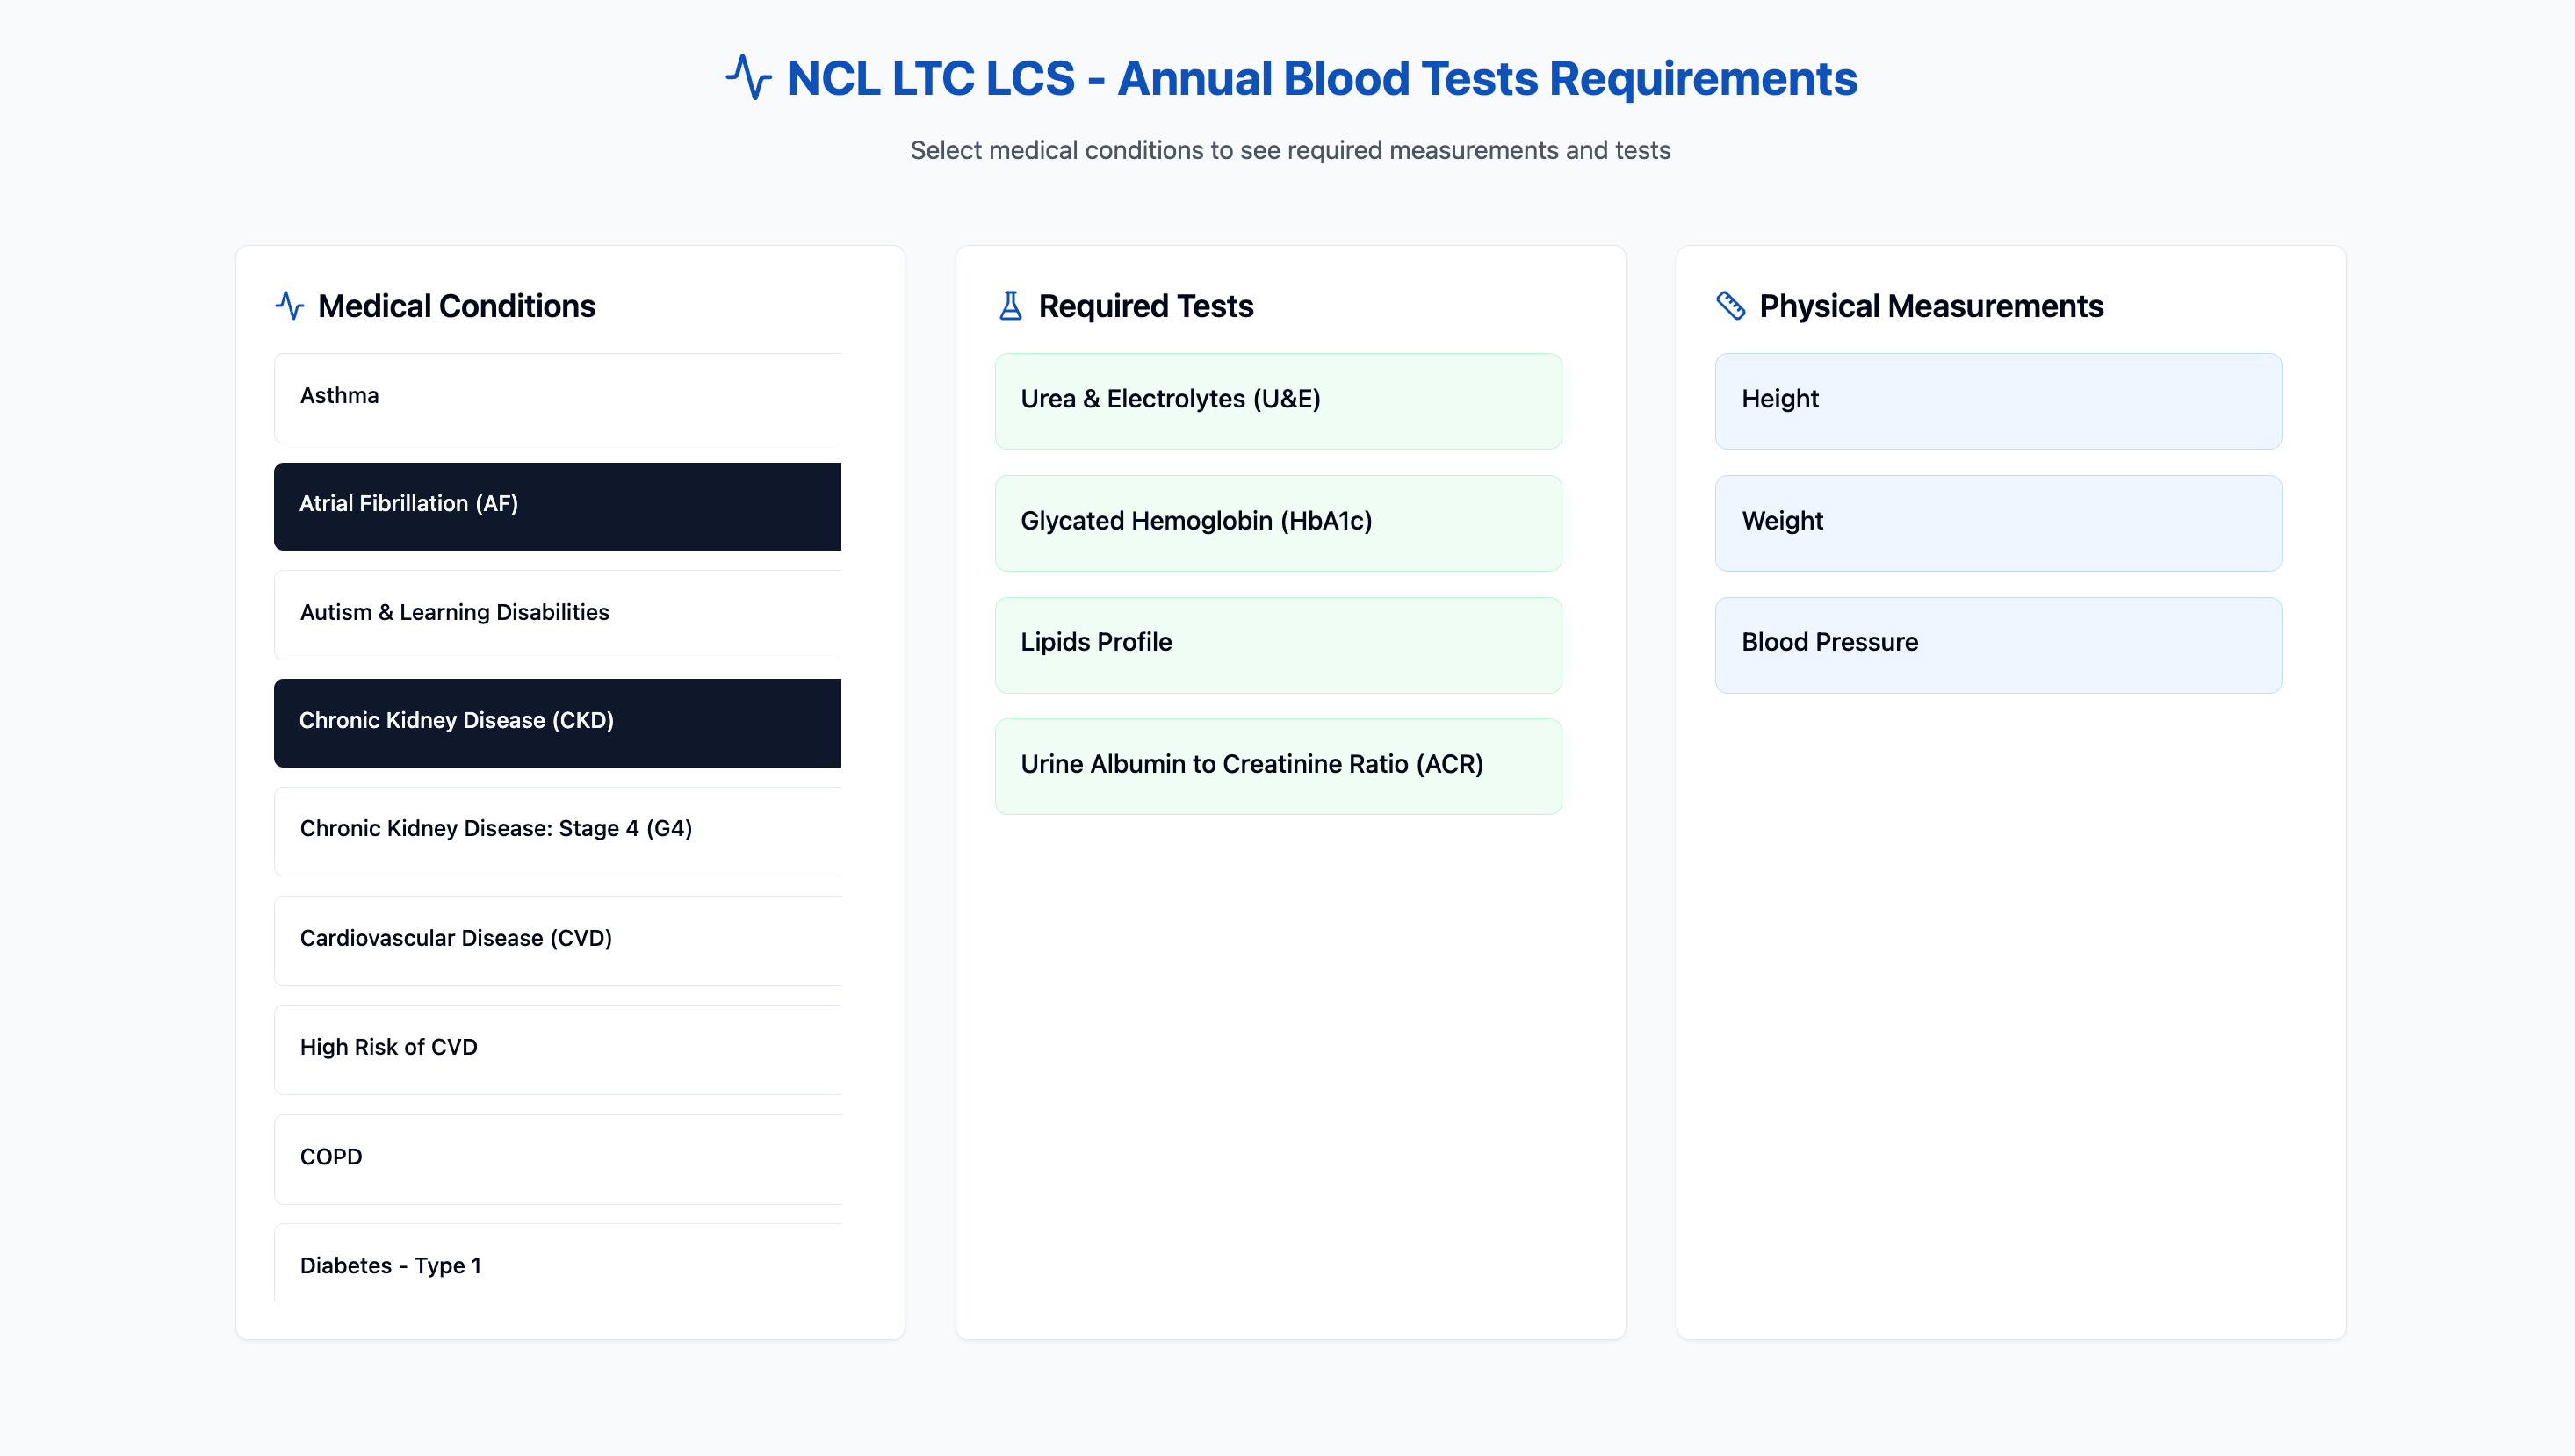Click the Weight measurement card
Viewport: 2575px width, 1456px height.
click(x=1997, y=522)
